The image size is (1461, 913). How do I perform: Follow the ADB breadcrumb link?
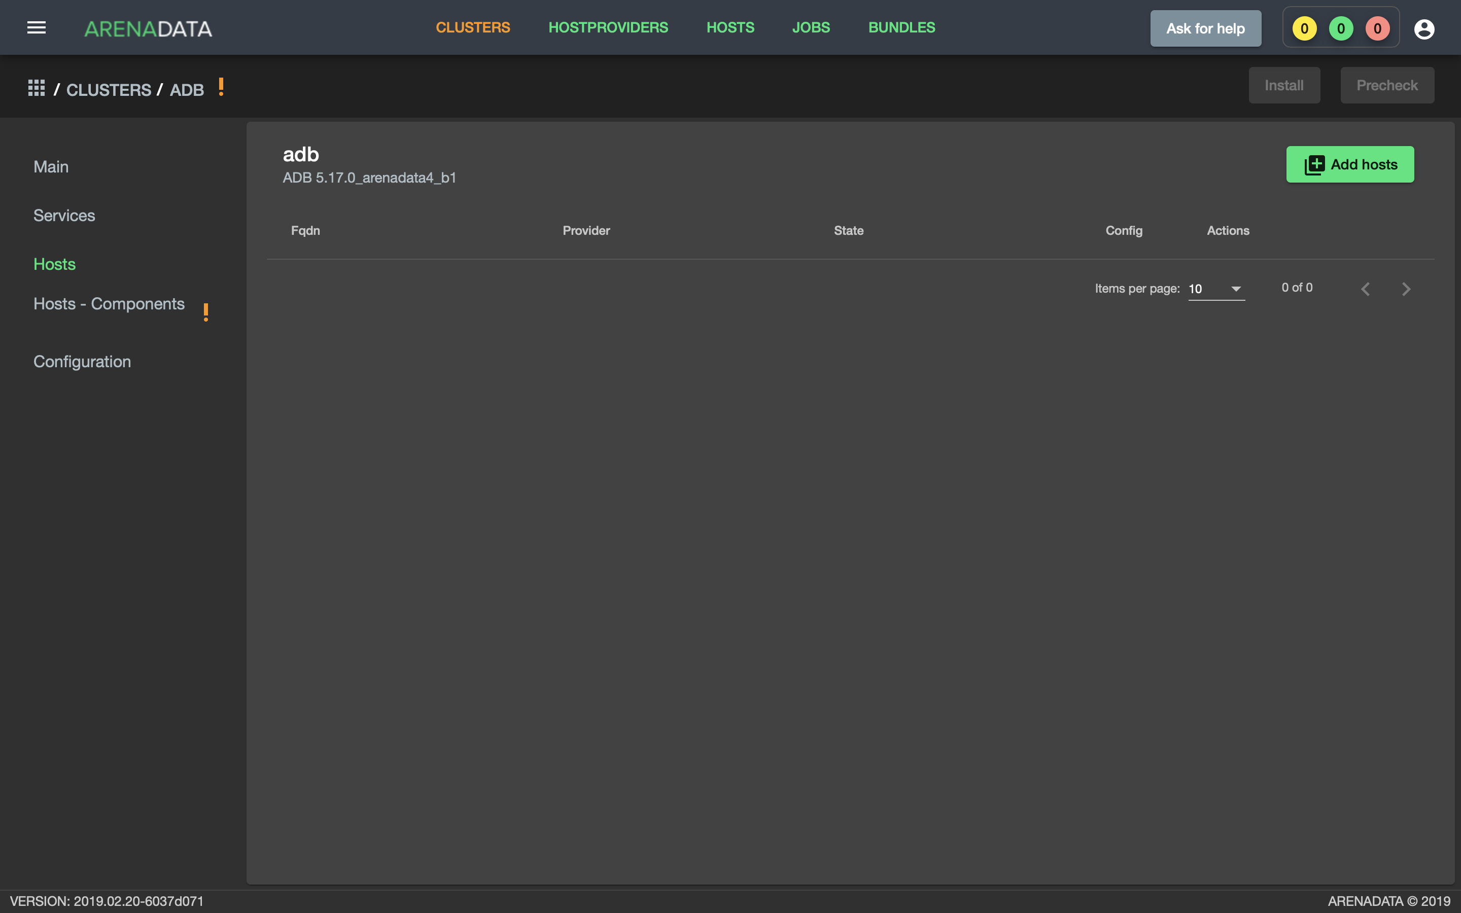(x=187, y=90)
